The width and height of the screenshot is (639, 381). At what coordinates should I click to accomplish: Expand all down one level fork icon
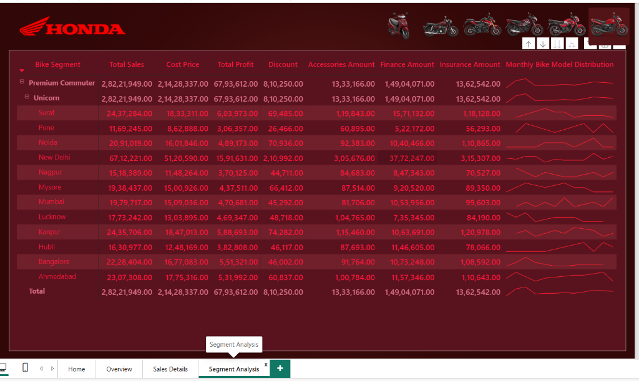572,44
